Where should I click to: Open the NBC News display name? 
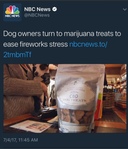click(37, 9)
